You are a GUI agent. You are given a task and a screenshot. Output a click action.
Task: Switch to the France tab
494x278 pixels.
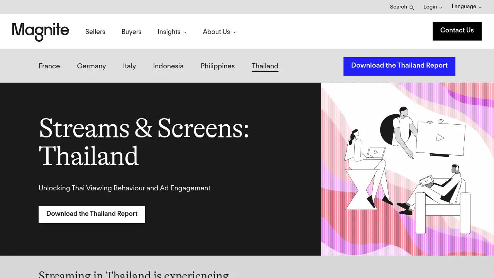(x=49, y=66)
